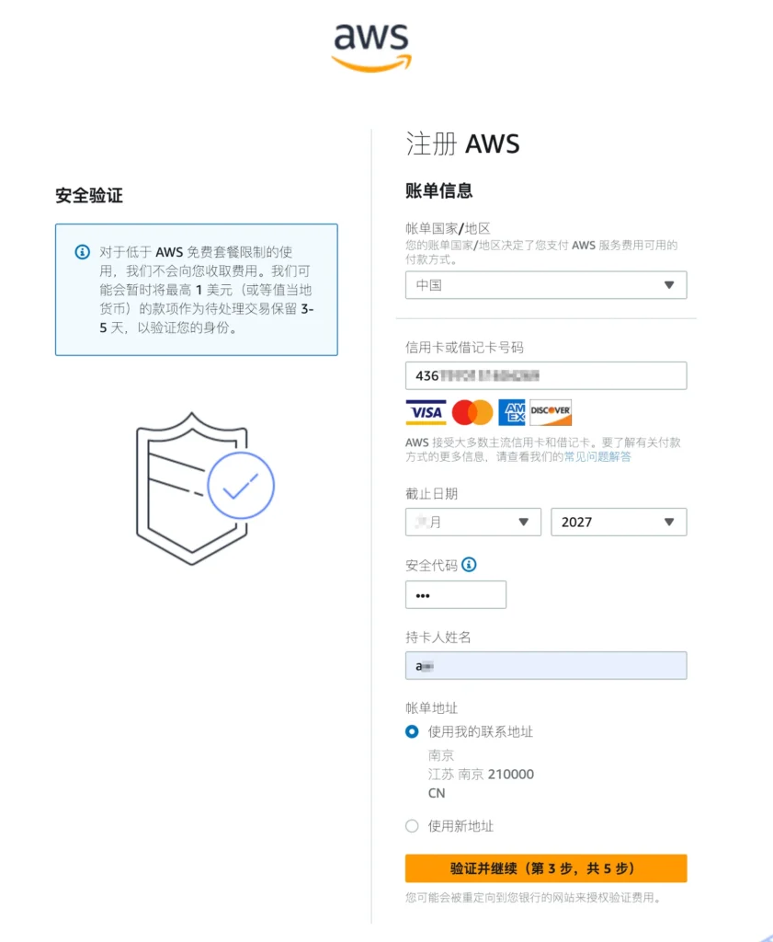773x942 pixels.
Task: Click the Mastercard logo icon
Action: (x=472, y=412)
